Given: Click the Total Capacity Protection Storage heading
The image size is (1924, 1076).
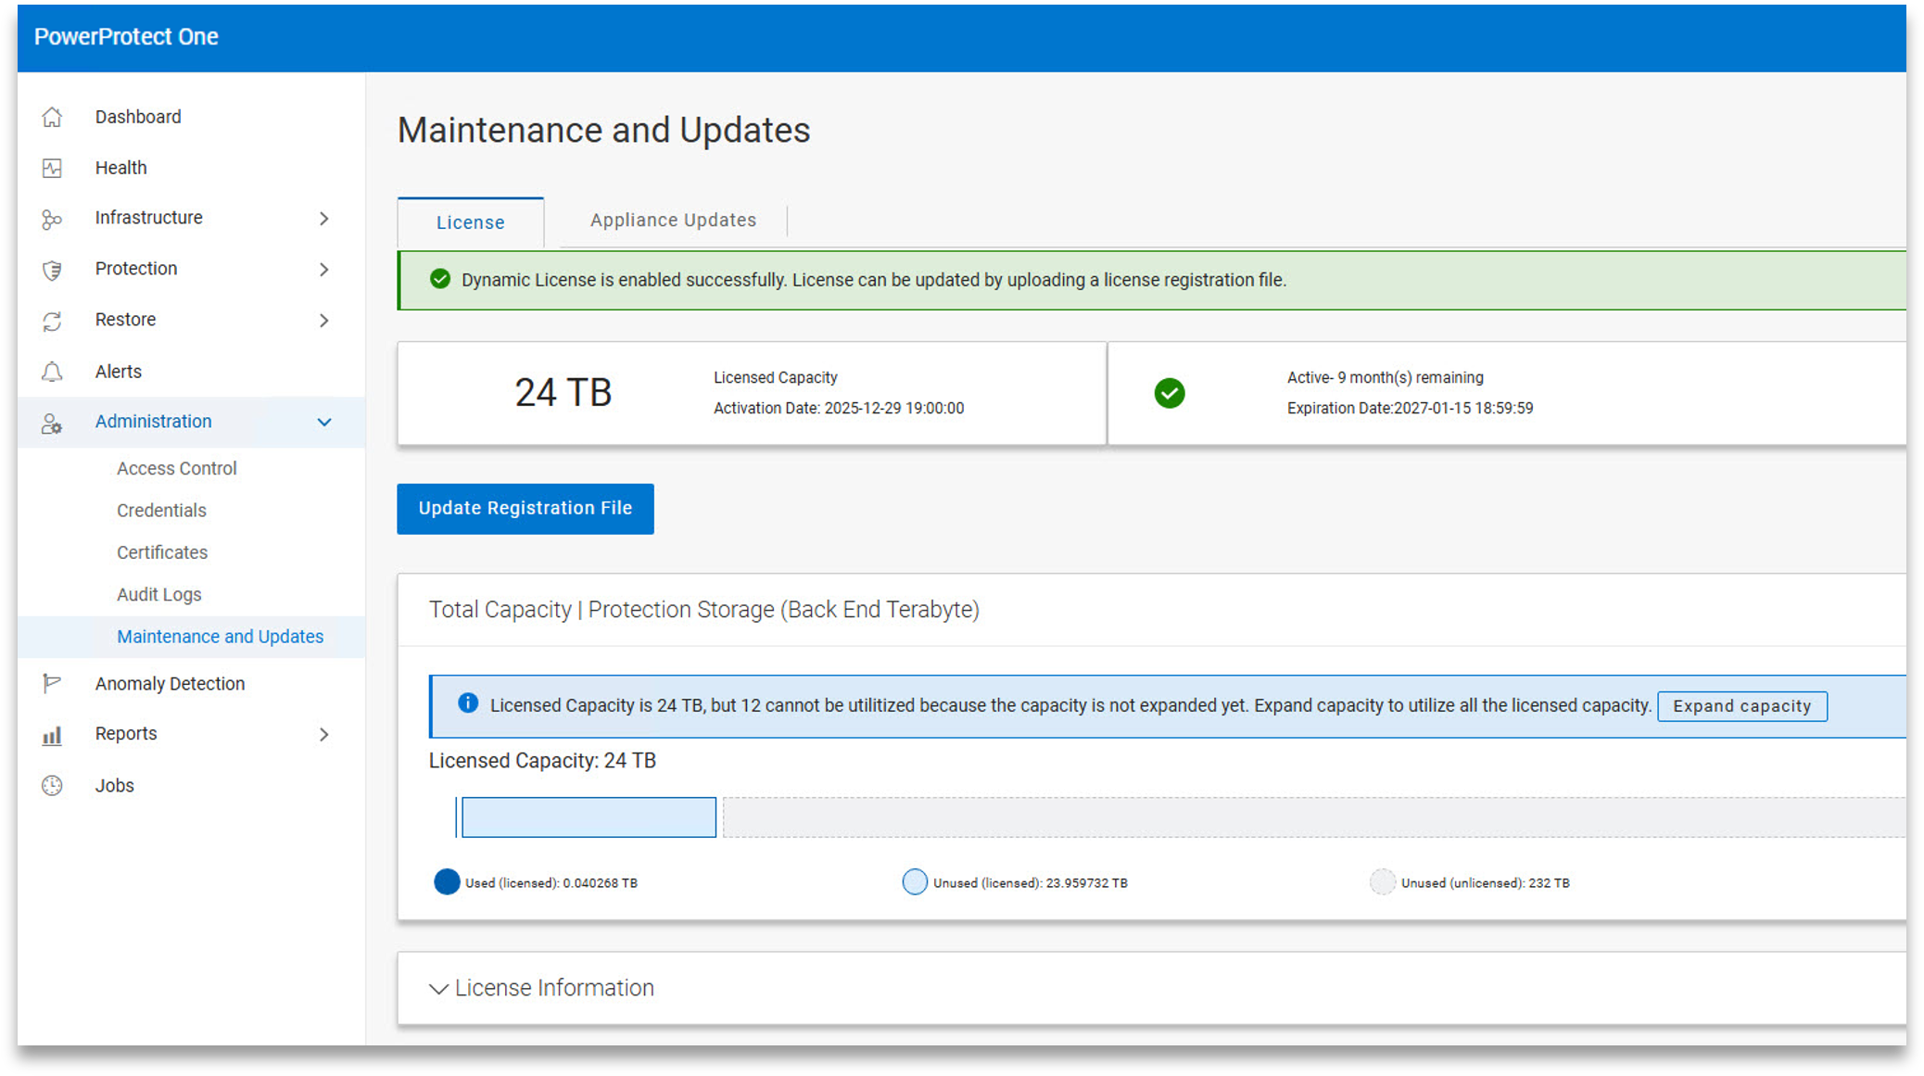Looking at the screenshot, I should coord(704,610).
